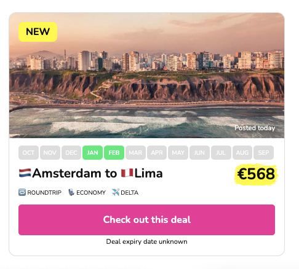The height and width of the screenshot is (269, 299).
Task: Open the Amsterdam to Lima title
Action: pos(91,173)
